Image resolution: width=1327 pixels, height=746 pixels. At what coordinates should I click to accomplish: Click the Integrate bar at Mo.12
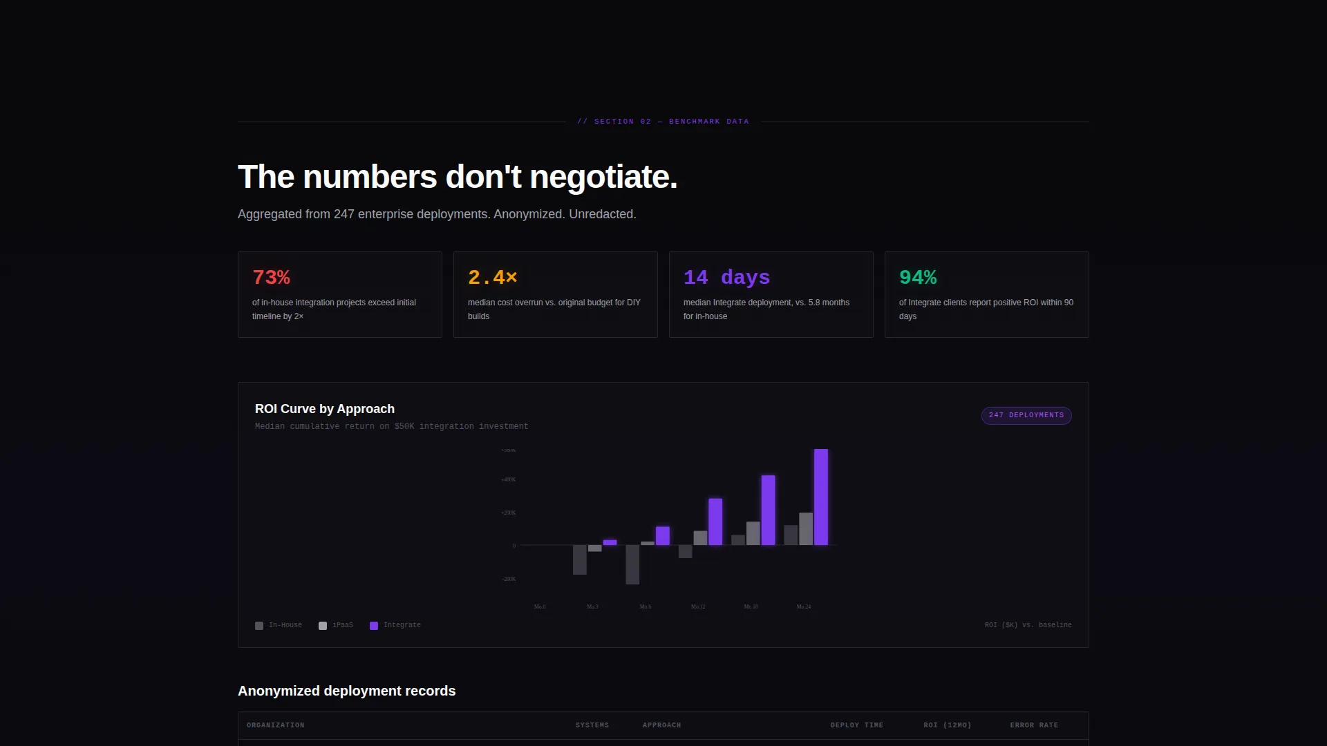click(x=715, y=522)
